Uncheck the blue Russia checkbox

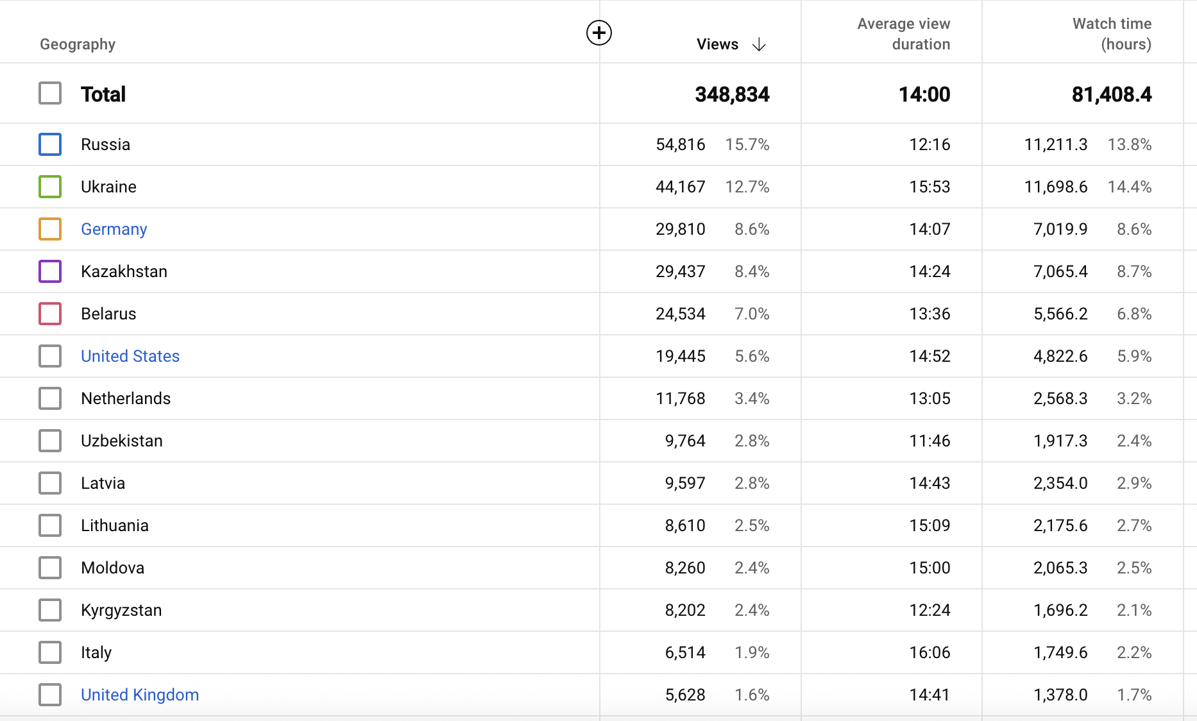pyautogui.click(x=50, y=144)
